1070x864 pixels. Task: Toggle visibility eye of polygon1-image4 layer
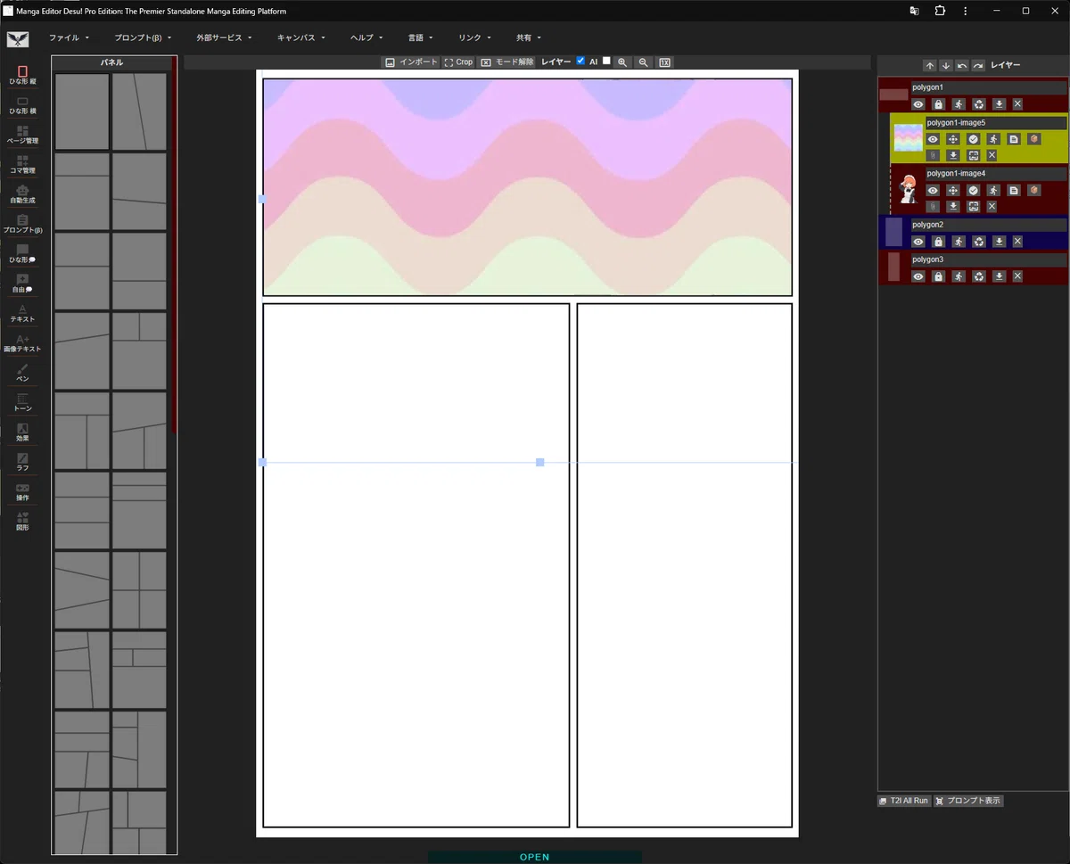tap(933, 190)
